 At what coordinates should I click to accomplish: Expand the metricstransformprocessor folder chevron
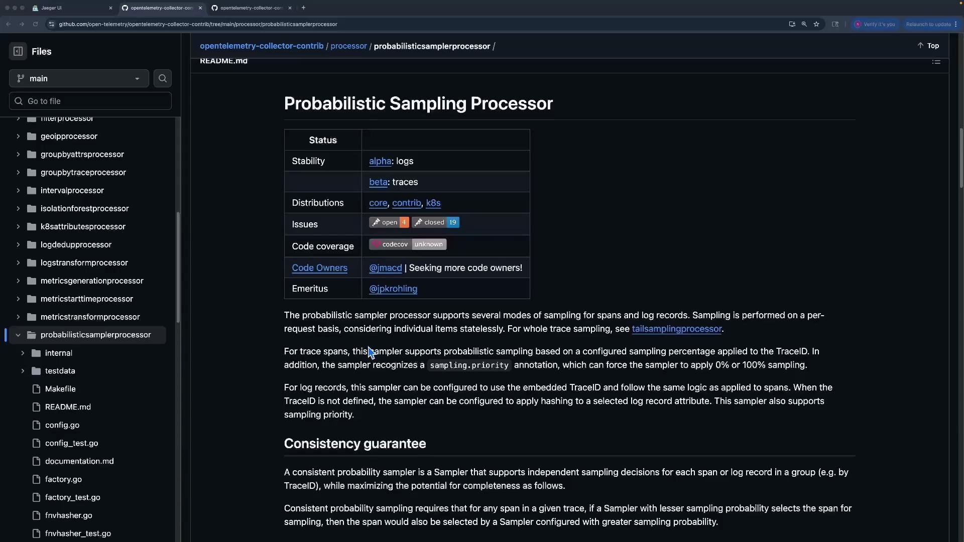point(18,317)
